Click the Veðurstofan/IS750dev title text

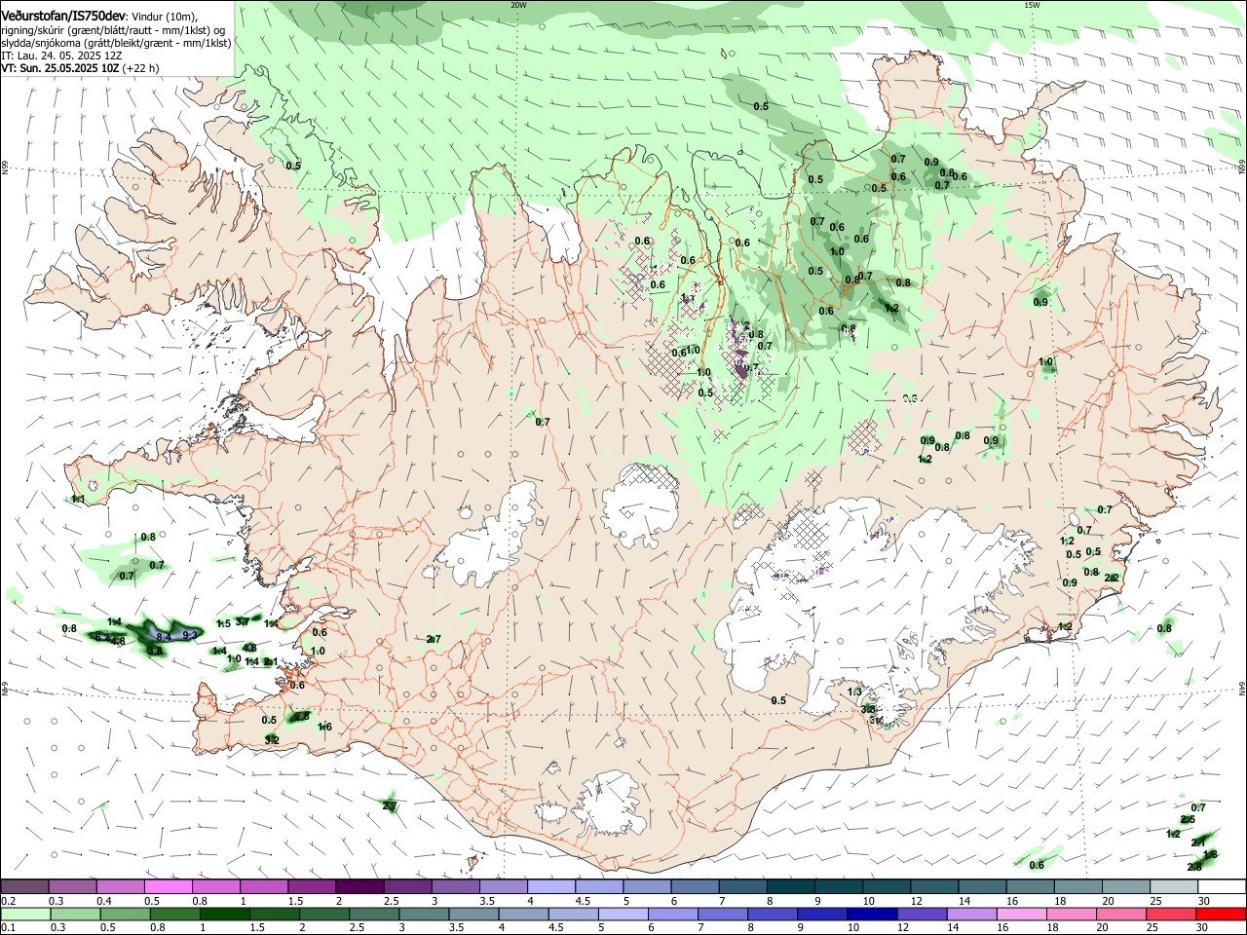(63, 17)
